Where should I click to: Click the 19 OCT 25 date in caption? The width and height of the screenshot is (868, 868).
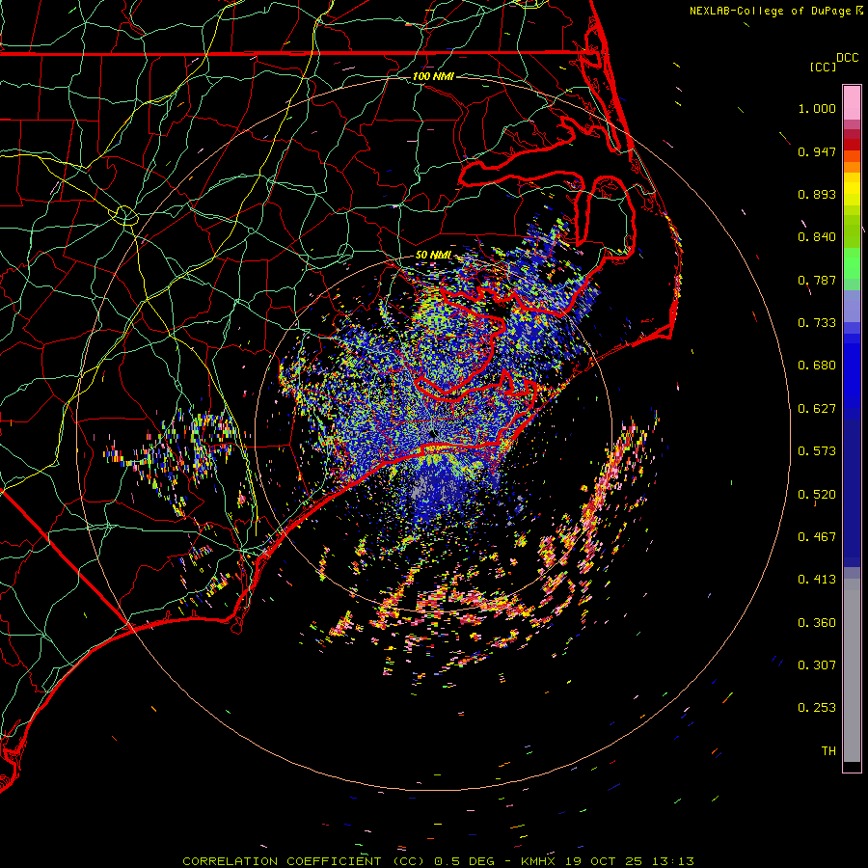pos(605,861)
